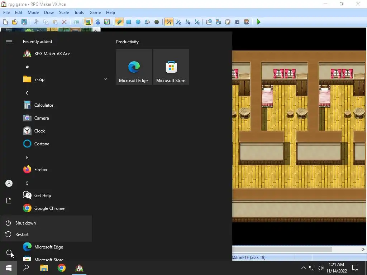
Task: Set map zoom scale to 1/1
Action: (x=169, y=22)
